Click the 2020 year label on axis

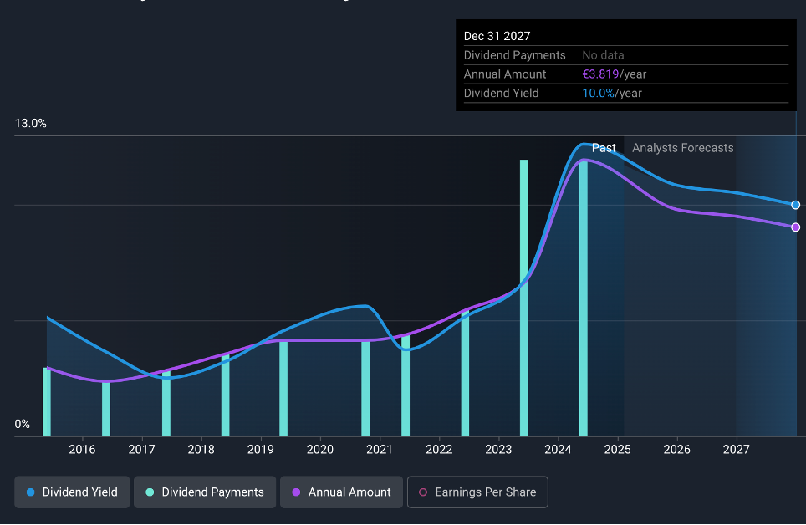tap(320, 451)
